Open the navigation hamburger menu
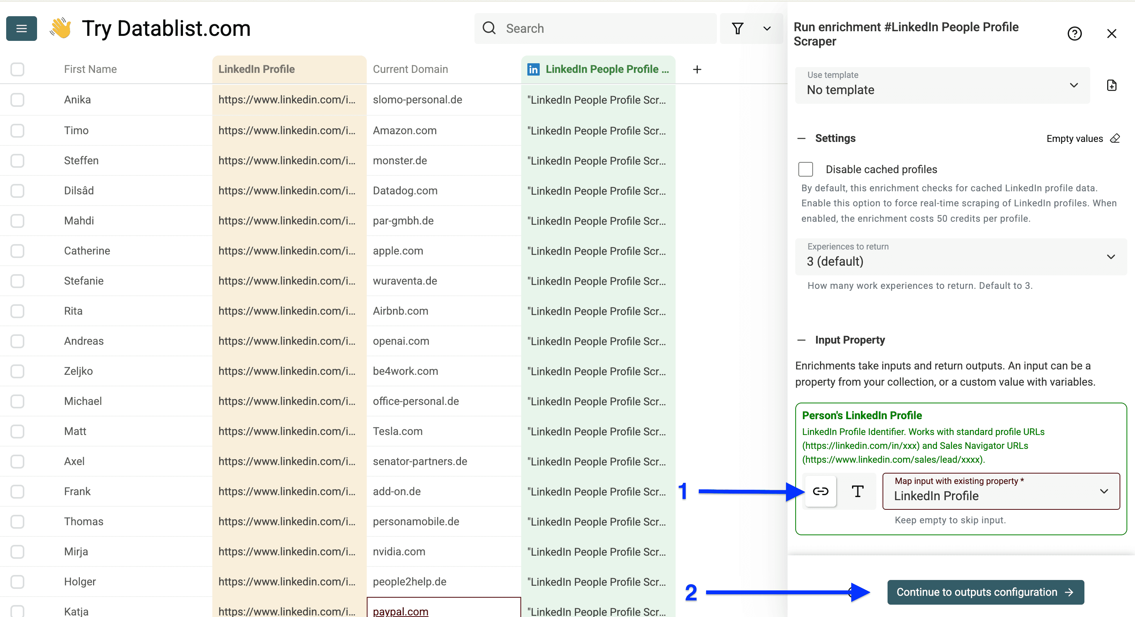1135x617 pixels. [21, 28]
